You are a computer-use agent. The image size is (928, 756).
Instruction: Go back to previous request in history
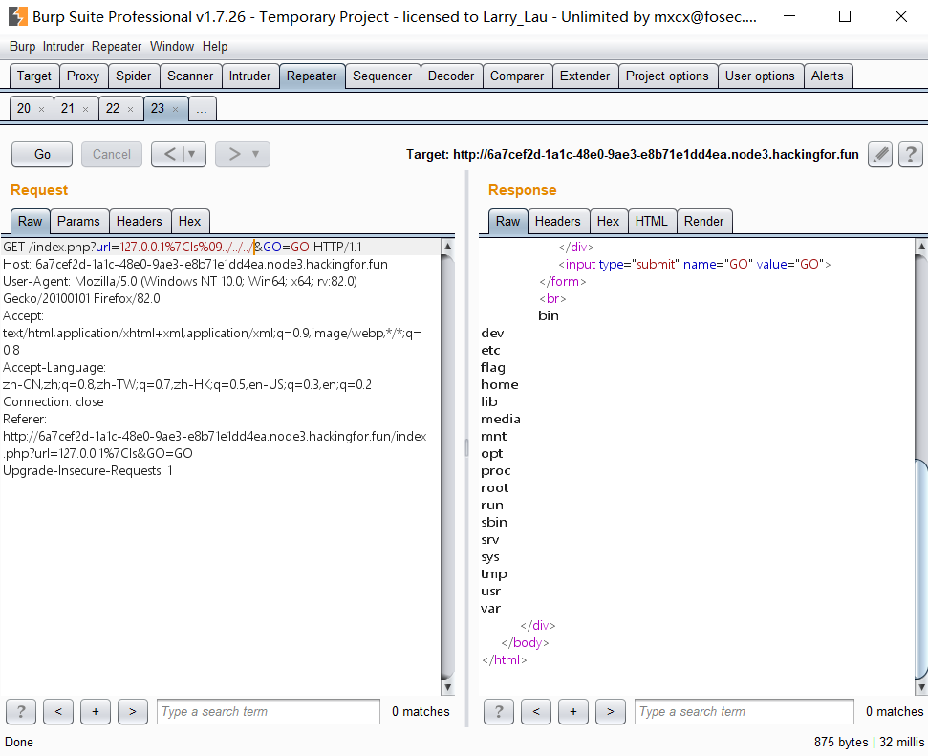point(169,155)
